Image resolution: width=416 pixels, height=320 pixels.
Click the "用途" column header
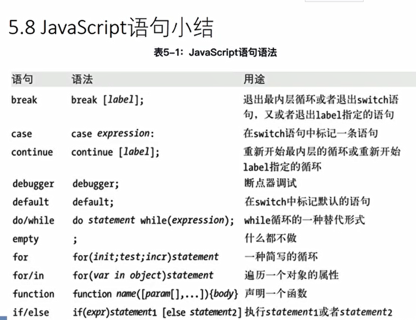click(254, 79)
